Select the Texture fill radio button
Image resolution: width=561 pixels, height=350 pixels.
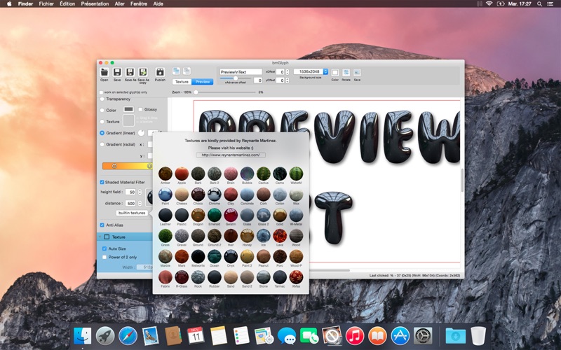pyautogui.click(x=102, y=121)
